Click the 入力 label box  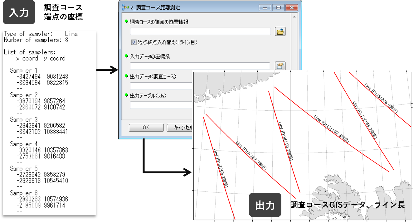19,13
